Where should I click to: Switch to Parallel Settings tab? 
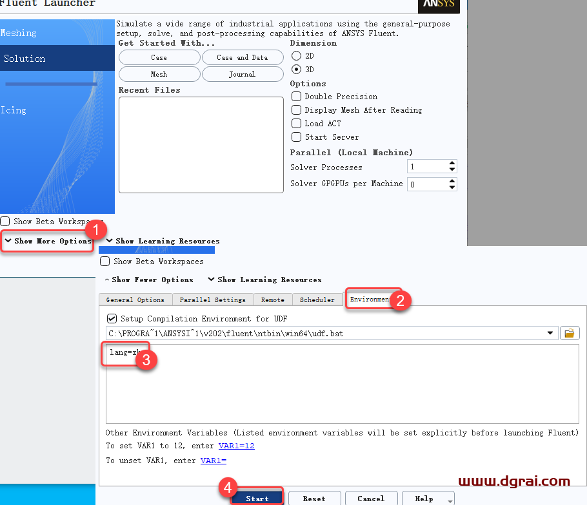click(x=213, y=300)
